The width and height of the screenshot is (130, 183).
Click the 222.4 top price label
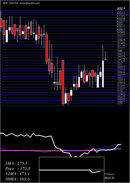click(x=121, y=8)
